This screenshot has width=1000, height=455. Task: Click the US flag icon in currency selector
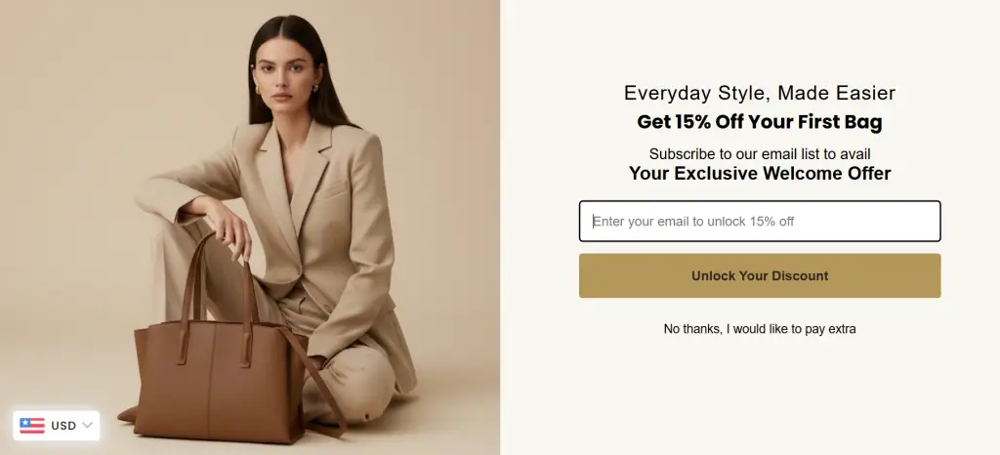(x=32, y=426)
